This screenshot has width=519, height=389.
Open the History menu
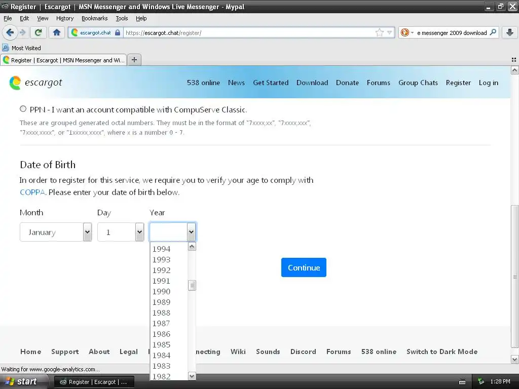65,18
